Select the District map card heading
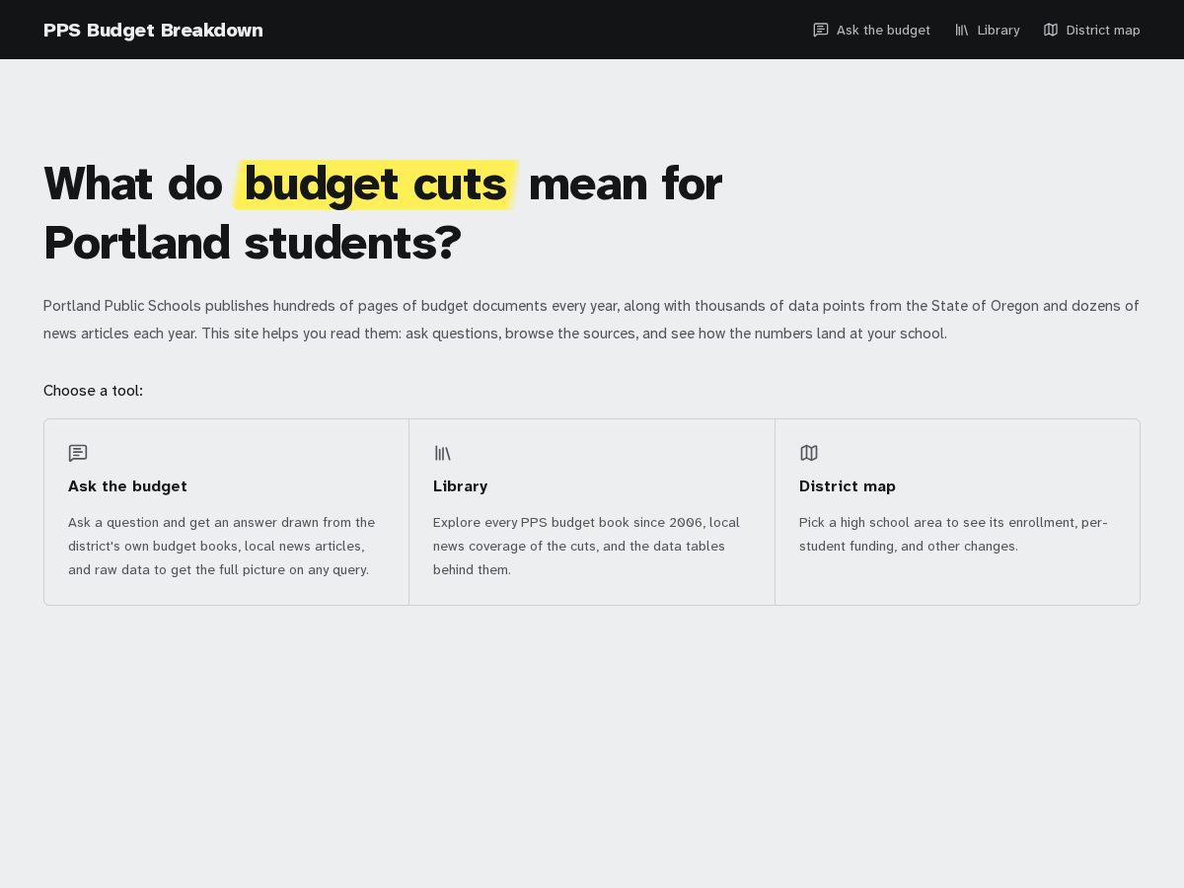Image resolution: width=1184 pixels, height=888 pixels. 848,486
